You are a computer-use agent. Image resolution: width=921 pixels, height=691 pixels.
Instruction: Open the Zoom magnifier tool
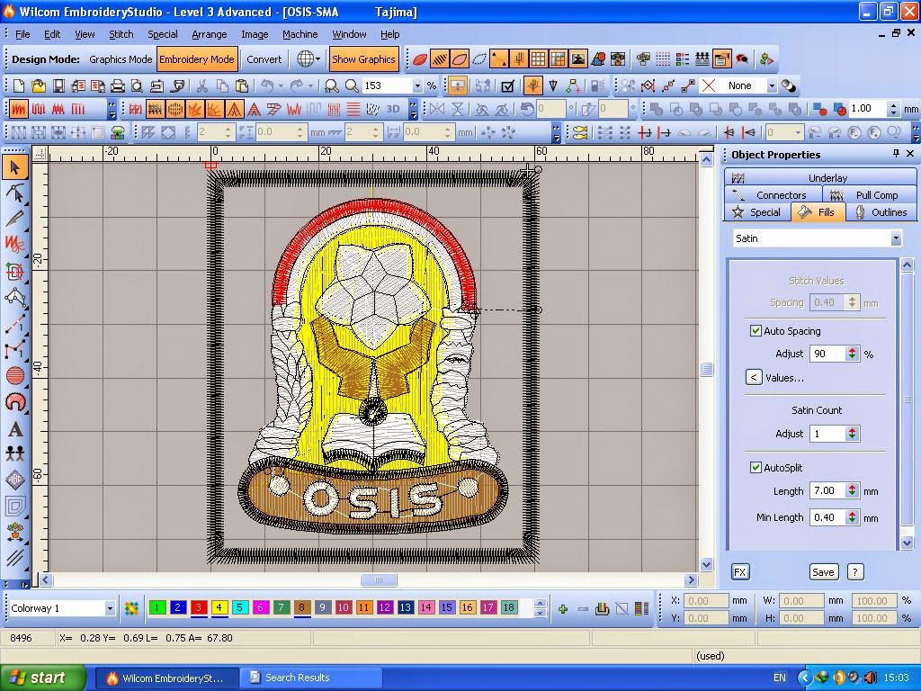click(352, 85)
